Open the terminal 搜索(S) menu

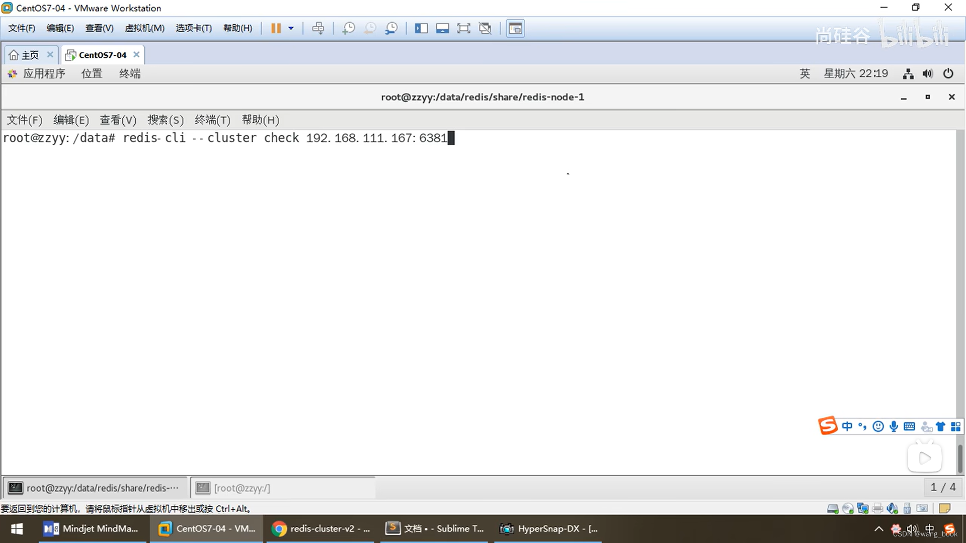click(165, 120)
